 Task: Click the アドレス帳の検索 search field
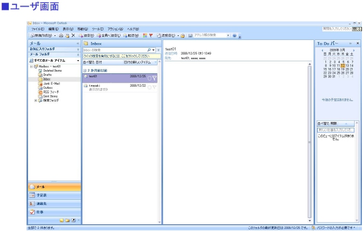[x=210, y=35]
